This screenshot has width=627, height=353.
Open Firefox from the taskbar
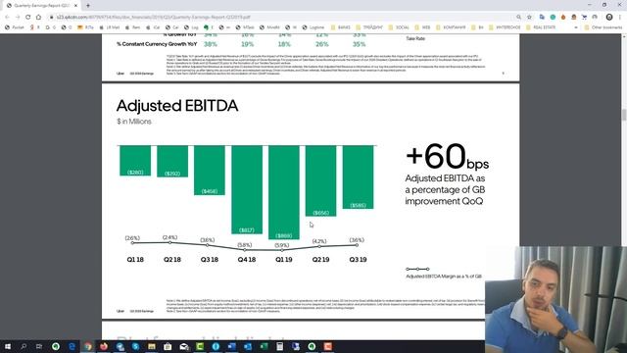pos(104,346)
